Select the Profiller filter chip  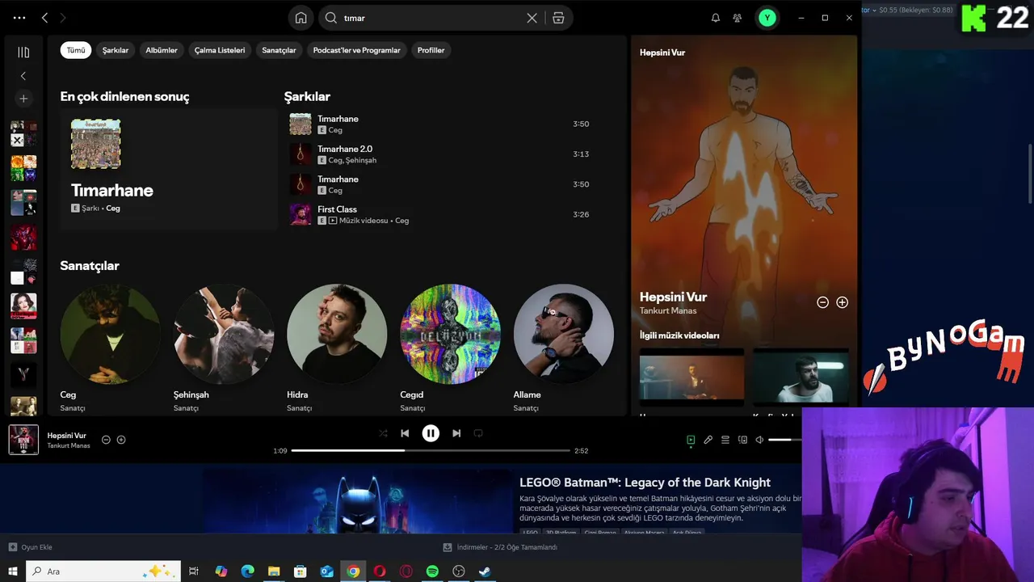[431, 50]
